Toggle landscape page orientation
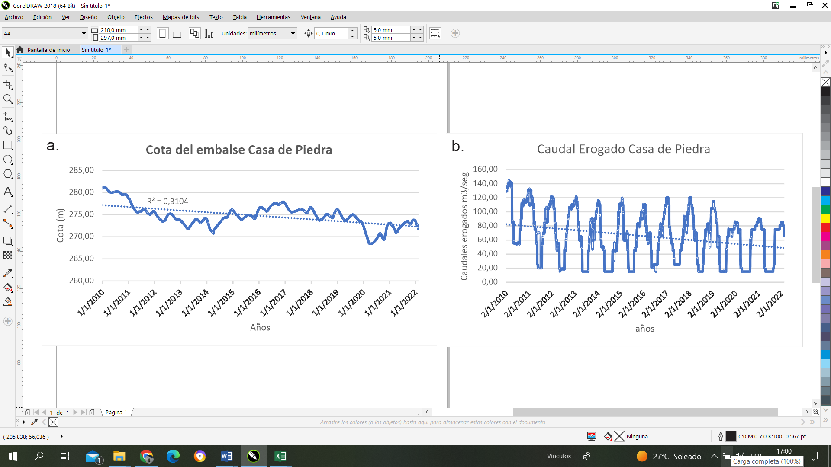831x467 pixels. coord(177,34)
